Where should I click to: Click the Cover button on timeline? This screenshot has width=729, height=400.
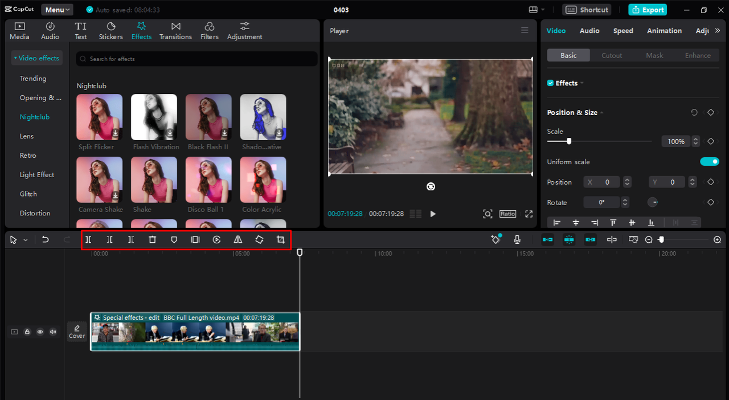pos(77,332)
